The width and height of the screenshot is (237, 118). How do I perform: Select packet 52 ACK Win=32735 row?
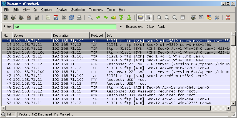click(x=116, y=103)
